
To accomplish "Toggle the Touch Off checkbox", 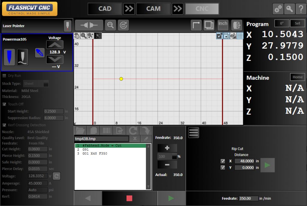I will tap(4, 104).
